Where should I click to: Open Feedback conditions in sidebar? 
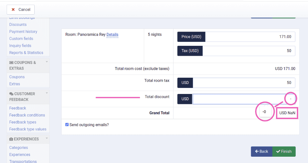tap(27, 115)
